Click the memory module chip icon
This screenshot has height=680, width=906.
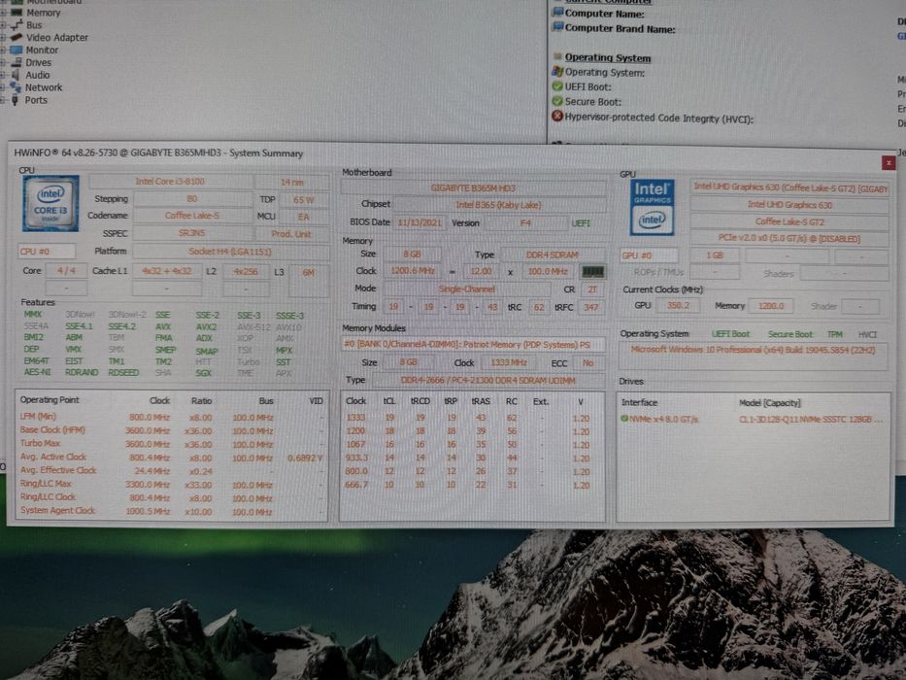point(592,272)
